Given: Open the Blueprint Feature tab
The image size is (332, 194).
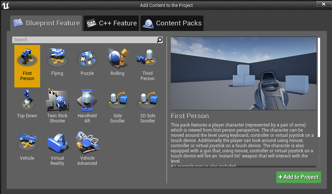Looking at the screenshot, I should [x=46, y=23].
